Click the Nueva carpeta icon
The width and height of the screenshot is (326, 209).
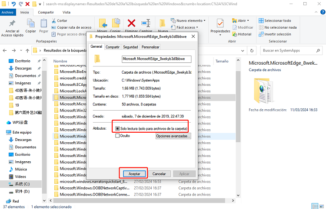point(162,23)
